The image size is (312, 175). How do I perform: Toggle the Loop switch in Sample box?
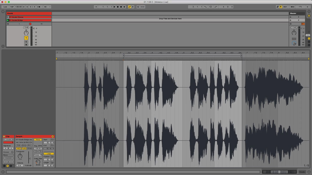[49, 154]
